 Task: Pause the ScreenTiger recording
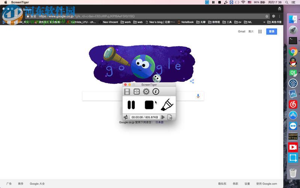(x=131, y=105)
